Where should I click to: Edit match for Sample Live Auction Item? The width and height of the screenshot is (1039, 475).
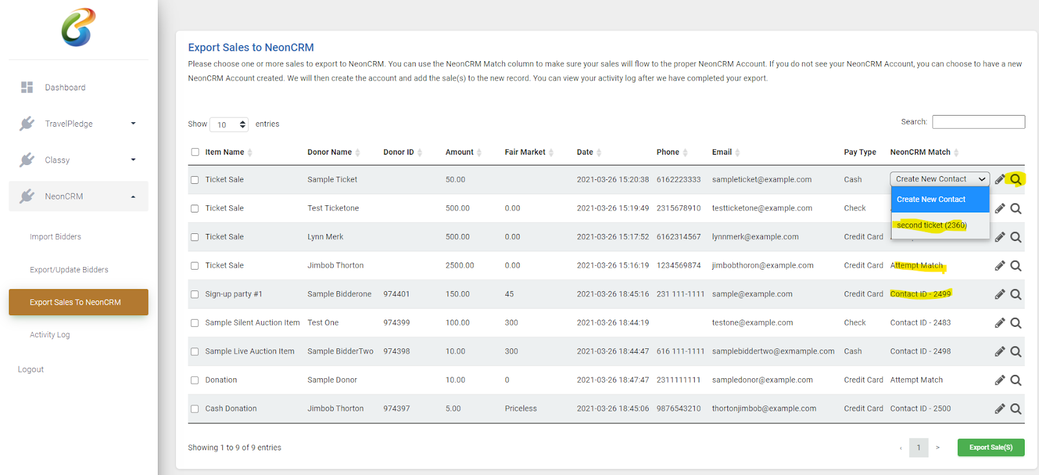pyautogui.click(x=1000, y=352)
